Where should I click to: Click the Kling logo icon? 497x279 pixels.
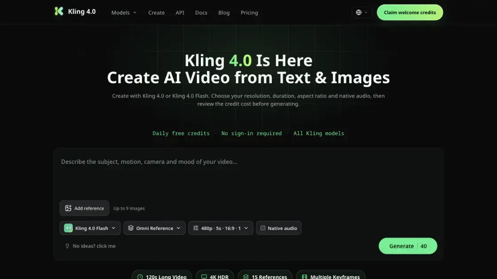tap(59, 12)
